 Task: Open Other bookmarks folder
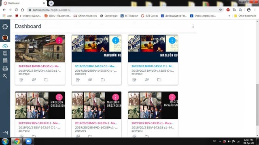(x=245, y=16)
